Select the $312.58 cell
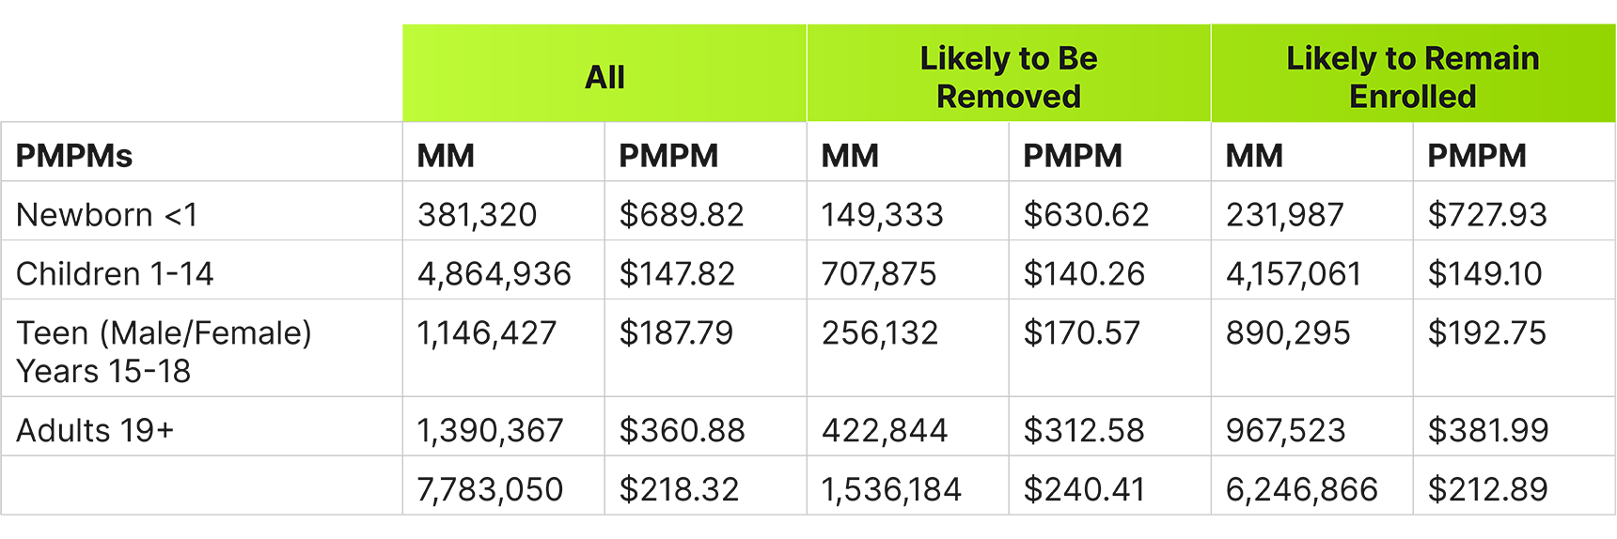The height and width of the screenshot is (539, 1617). click(1110, 426)
